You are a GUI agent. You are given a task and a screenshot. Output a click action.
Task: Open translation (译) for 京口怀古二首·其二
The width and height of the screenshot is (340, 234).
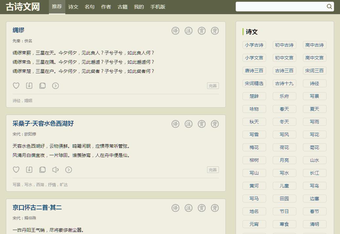point(176,208)
